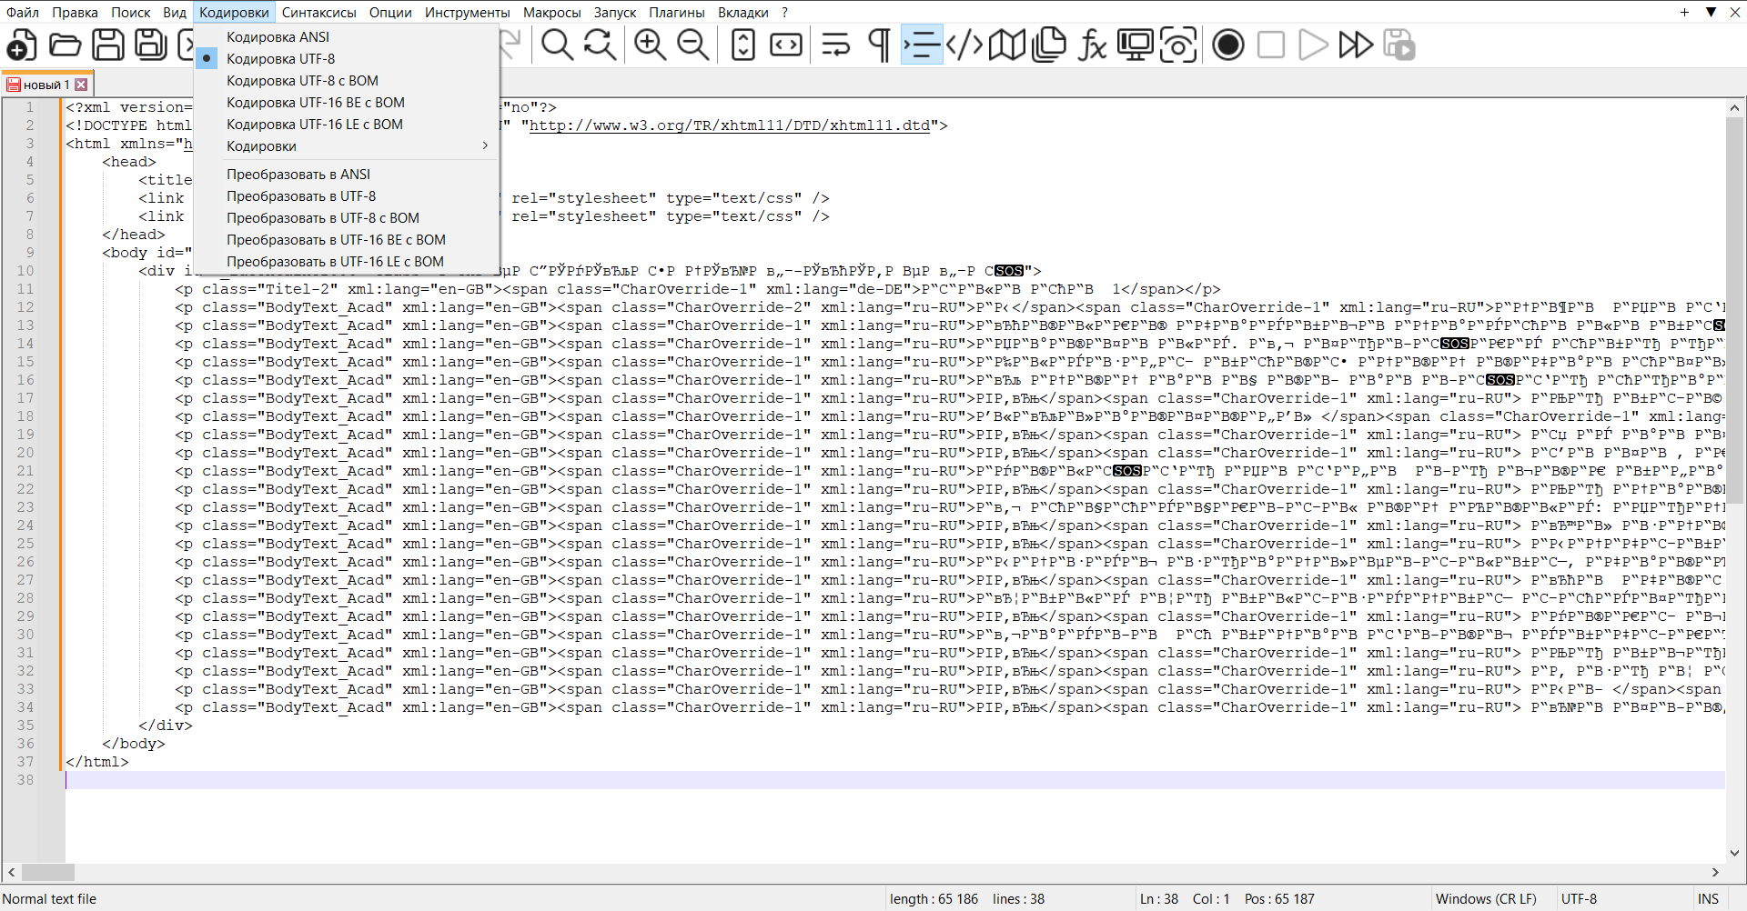Open the Плагины menu

(677, 12)
